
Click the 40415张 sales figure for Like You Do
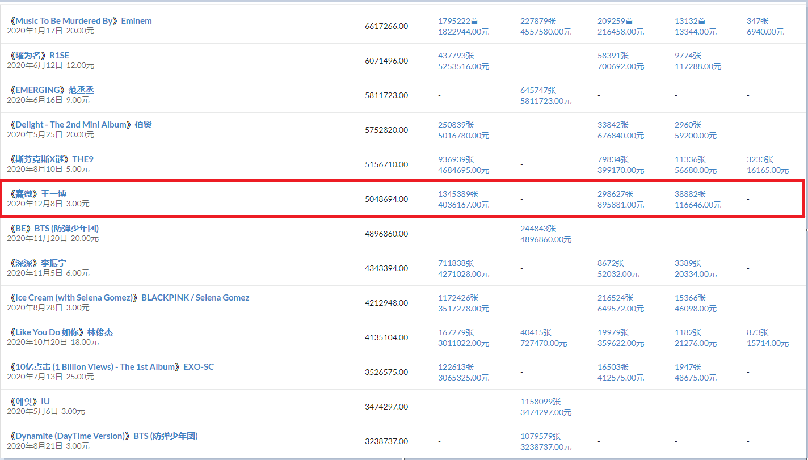[536, 332]
